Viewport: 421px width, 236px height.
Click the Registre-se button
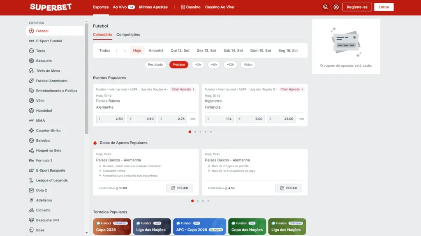click(x=357, y=7)
